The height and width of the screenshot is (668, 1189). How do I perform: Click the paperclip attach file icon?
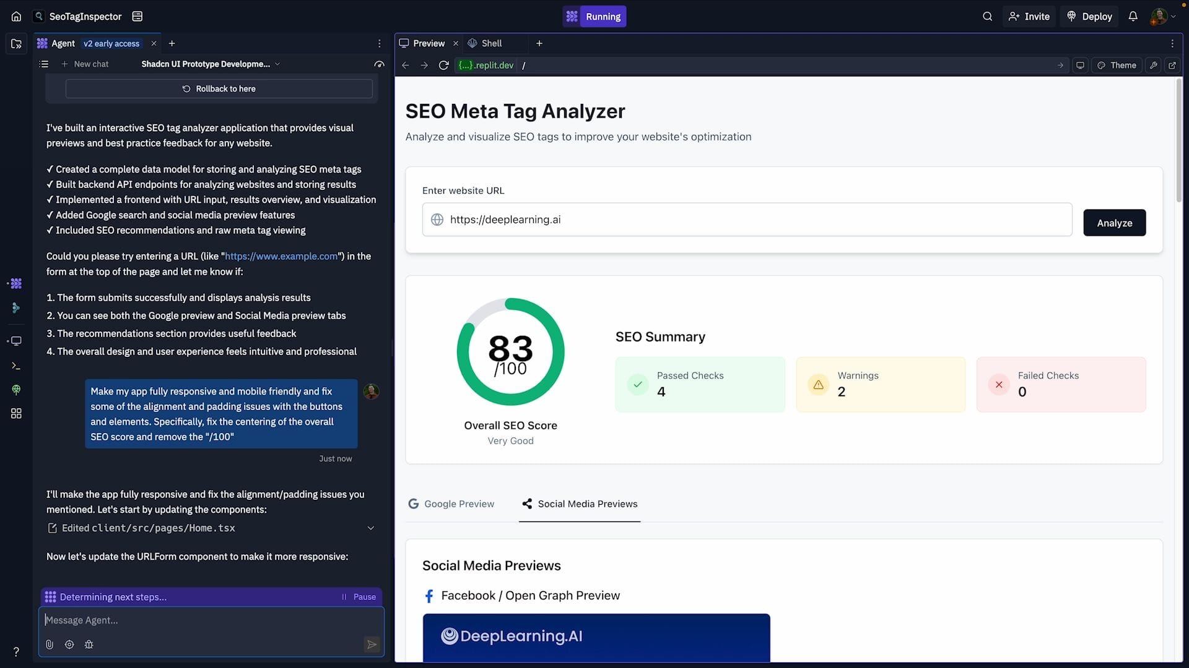50,644
